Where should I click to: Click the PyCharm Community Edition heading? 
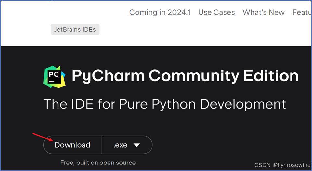(185, 76)
